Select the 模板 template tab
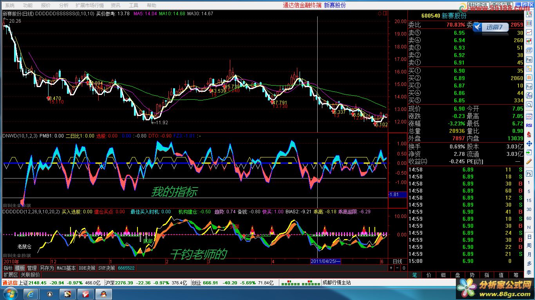This screenshot has height=300, width=535. pos(20,268)
